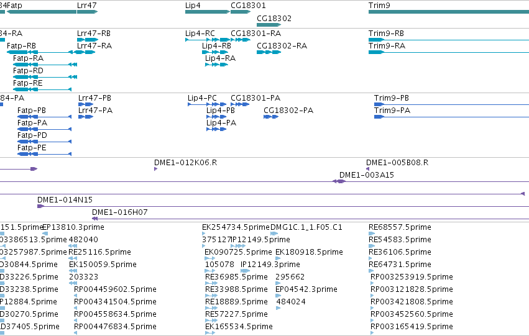The width and height of the screenshot is (529, 336).
Task: Click the 295662 feature label
Action: (290, 277)
